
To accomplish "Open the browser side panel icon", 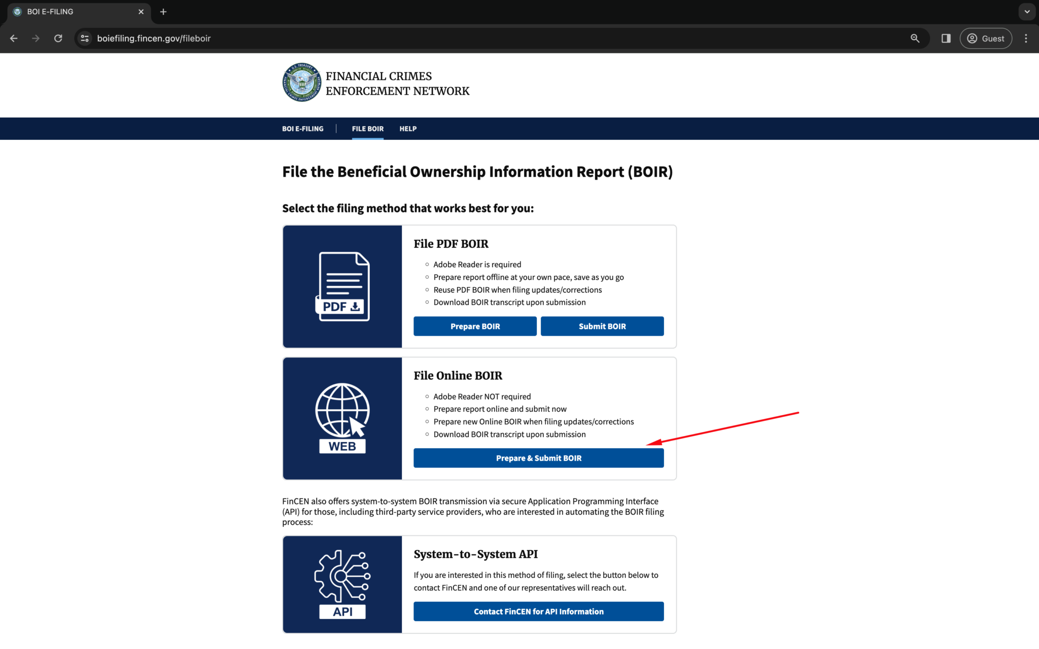I will coord(945,38).
